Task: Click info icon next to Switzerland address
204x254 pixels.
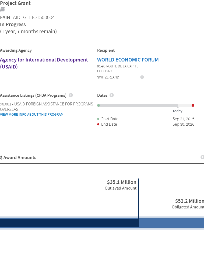Action: 142,77
